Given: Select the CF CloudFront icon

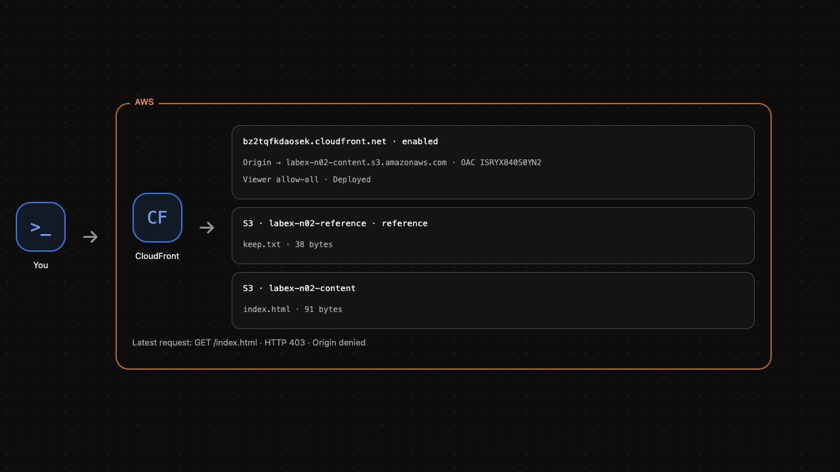Looking at the screenshot, I should 157,218.
